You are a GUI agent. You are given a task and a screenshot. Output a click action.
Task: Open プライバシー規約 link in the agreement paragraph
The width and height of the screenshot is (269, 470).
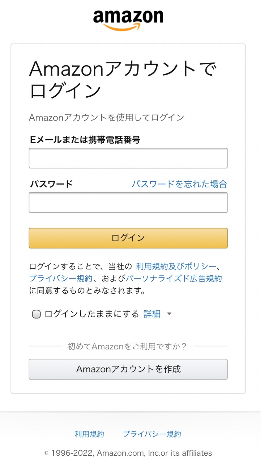pos(61,278)
